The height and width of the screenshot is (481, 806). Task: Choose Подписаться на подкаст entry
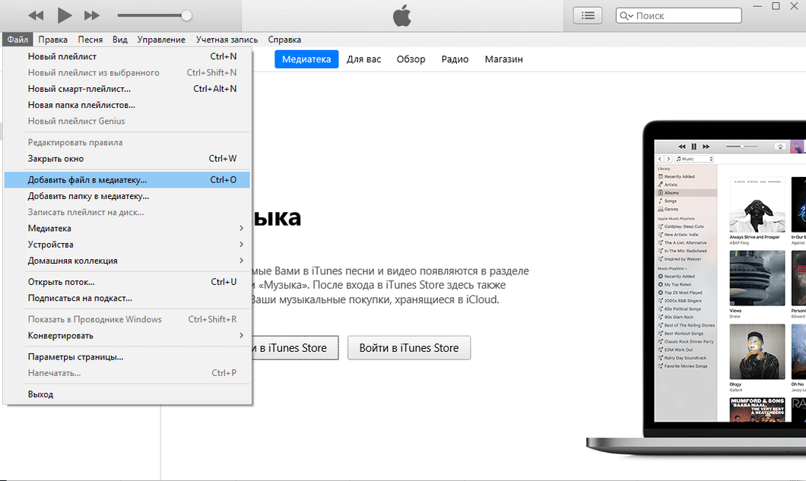click(x=127, y=298)
